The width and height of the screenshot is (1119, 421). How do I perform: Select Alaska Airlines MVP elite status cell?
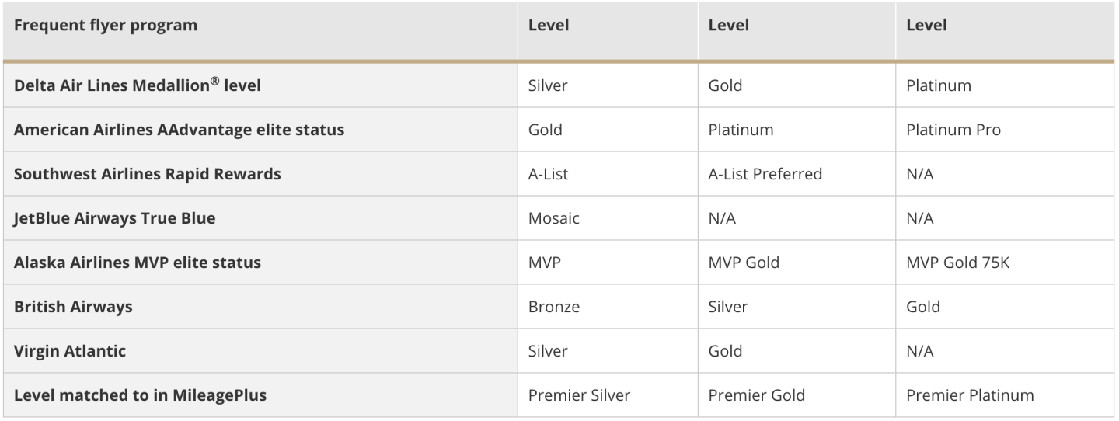click(x=138, y=263)
